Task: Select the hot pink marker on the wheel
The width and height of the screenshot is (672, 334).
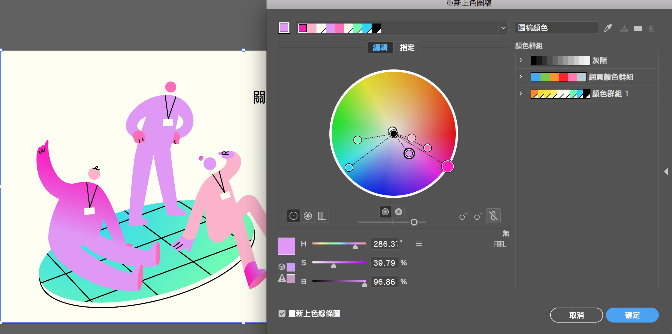Action: tap(428, 148)
